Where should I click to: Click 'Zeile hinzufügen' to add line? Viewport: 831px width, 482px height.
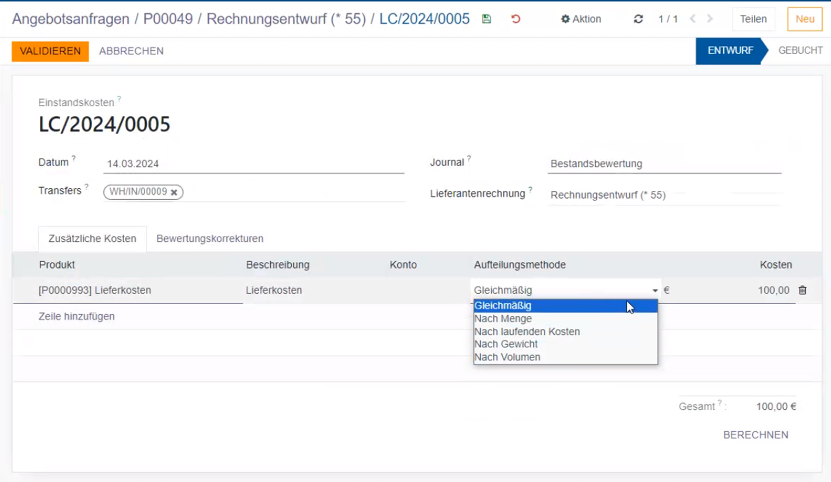pos(77,317)
